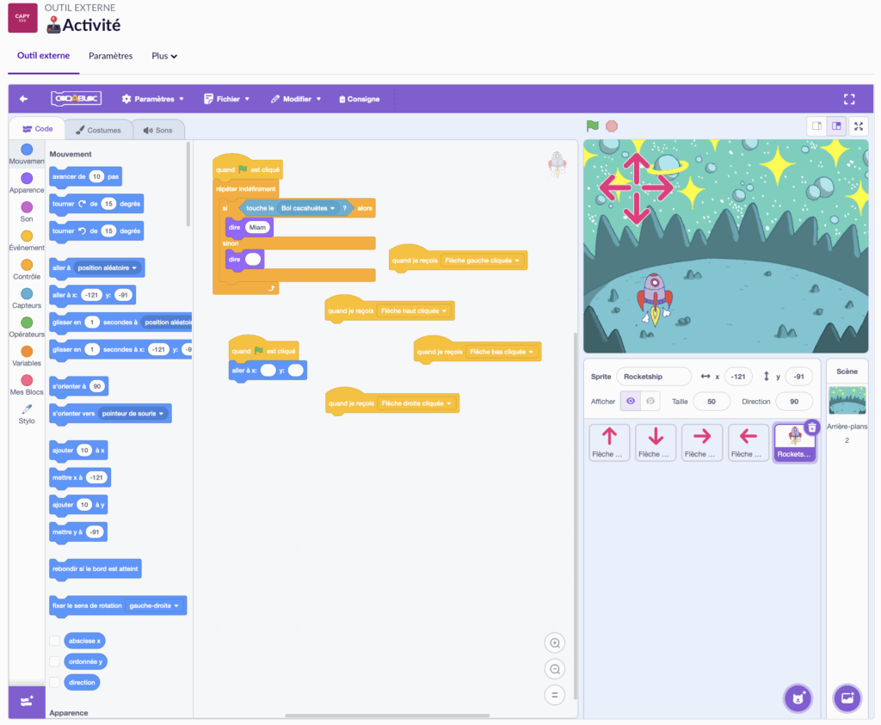Open the Modifier dropdown menu
Viewport: 881px width, 725px height.
pyautogui.click(x=296, y=99)
